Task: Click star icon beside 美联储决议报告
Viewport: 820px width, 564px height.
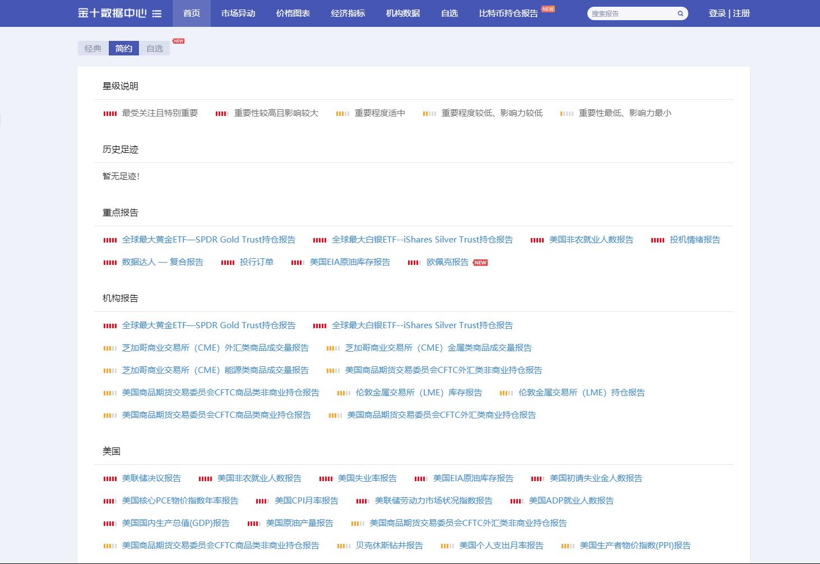Action: coord(110,479)
